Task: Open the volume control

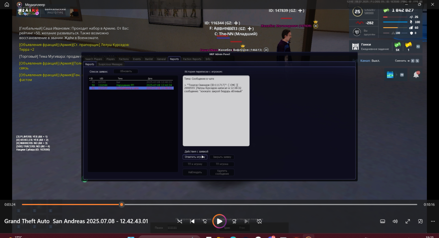Action: [395, 221]
